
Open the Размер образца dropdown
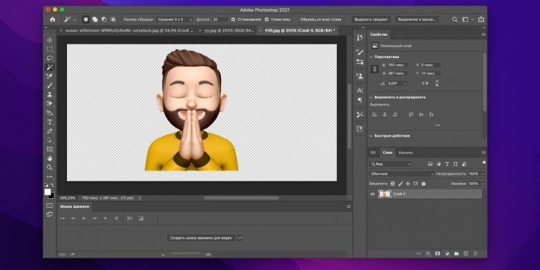[174, 19]
